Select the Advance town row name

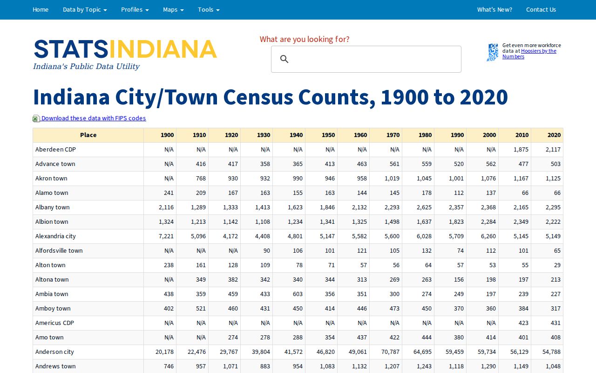coord(55,164)
